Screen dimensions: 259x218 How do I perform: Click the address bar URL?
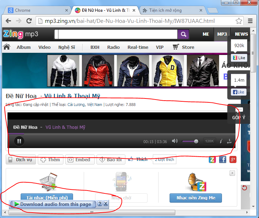click(x=130, y=21)
